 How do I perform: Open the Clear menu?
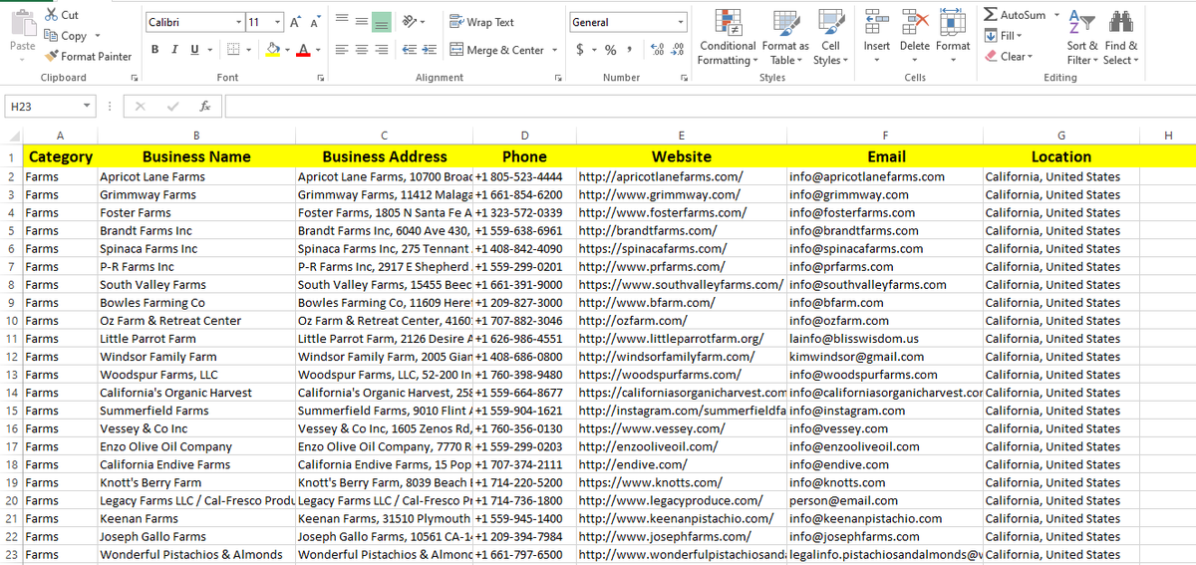[1008, 57]
